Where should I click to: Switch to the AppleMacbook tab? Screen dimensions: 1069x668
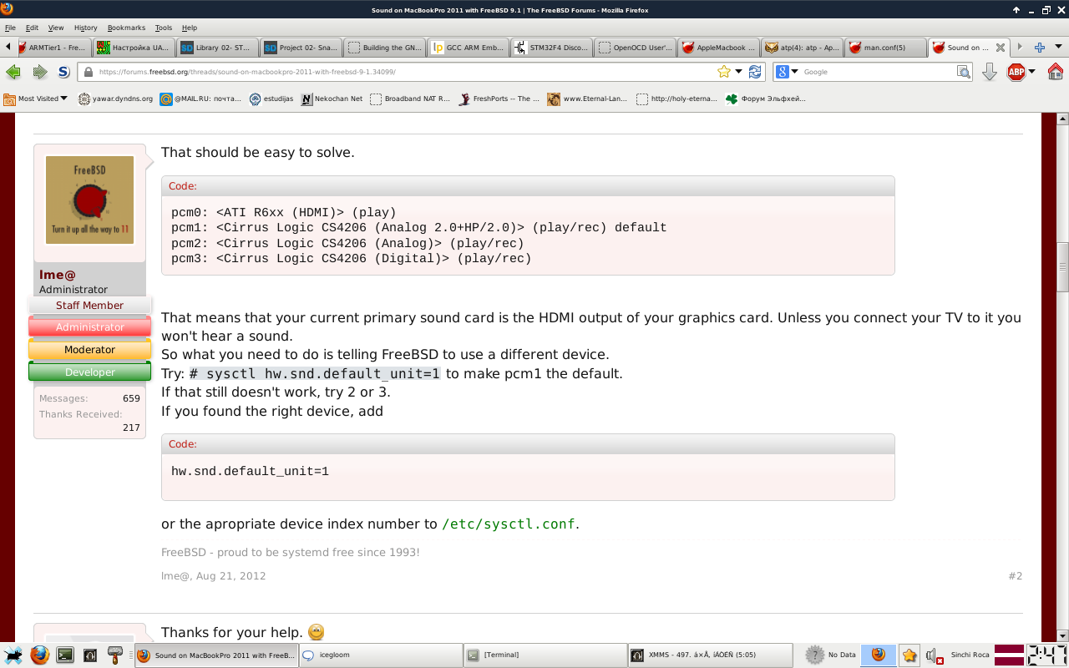719,48
